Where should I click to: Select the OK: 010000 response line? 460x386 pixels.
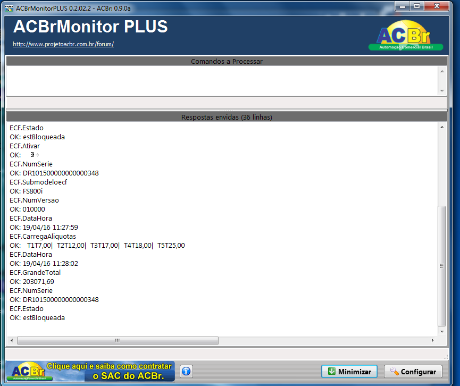point(27,209)
